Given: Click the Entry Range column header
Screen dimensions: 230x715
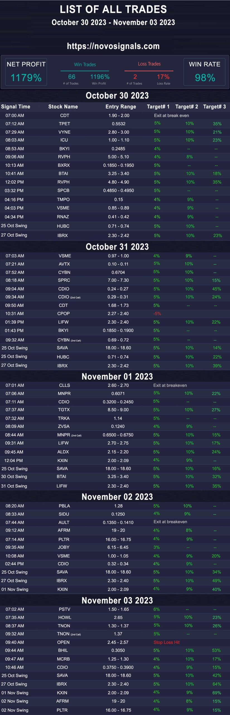Looking at the screenshot, I should point(121,106).
